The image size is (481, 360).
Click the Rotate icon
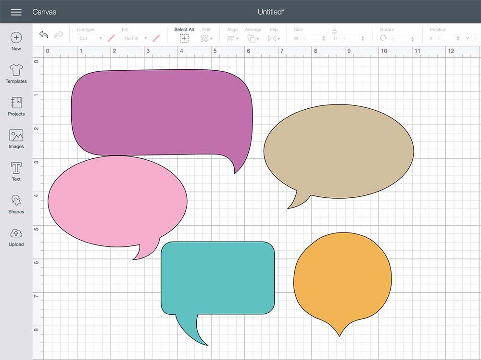[383, 39]
